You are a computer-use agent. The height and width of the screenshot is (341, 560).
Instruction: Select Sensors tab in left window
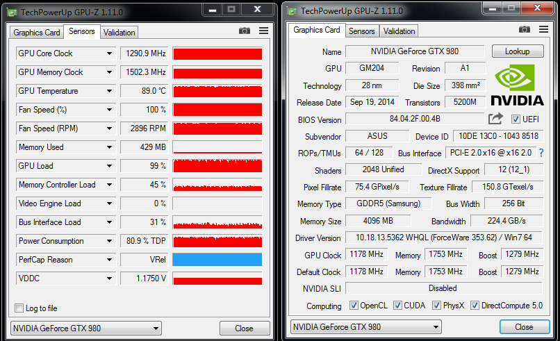coord(82,31)
